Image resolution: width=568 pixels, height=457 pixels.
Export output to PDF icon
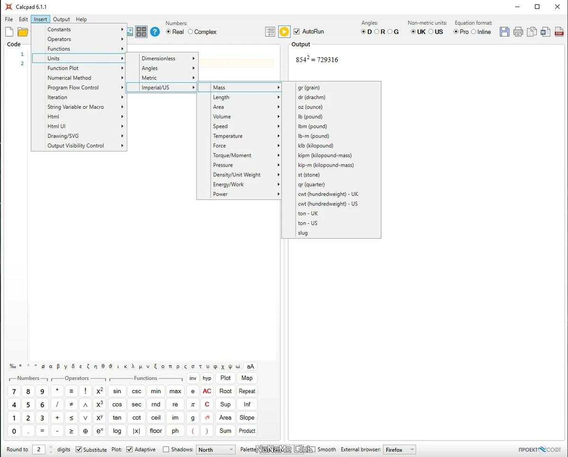click(x=559, y=32)
